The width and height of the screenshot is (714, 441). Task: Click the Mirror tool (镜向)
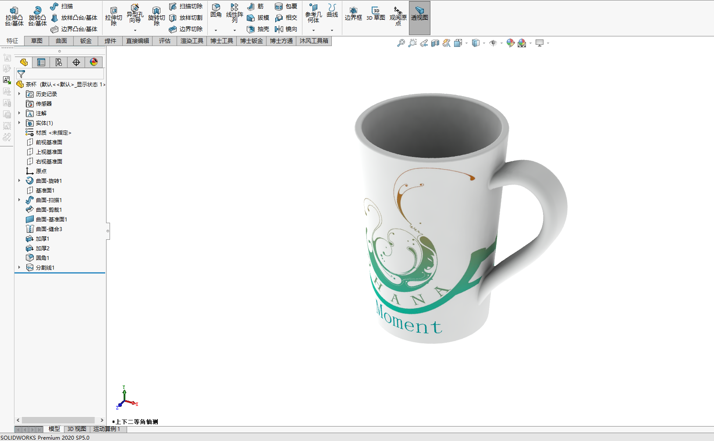click(286, 29)
